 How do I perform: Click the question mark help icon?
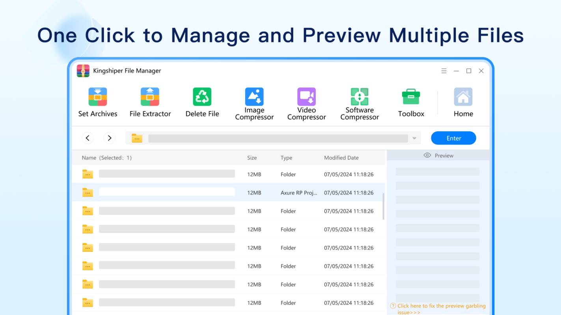pos(393,306)
